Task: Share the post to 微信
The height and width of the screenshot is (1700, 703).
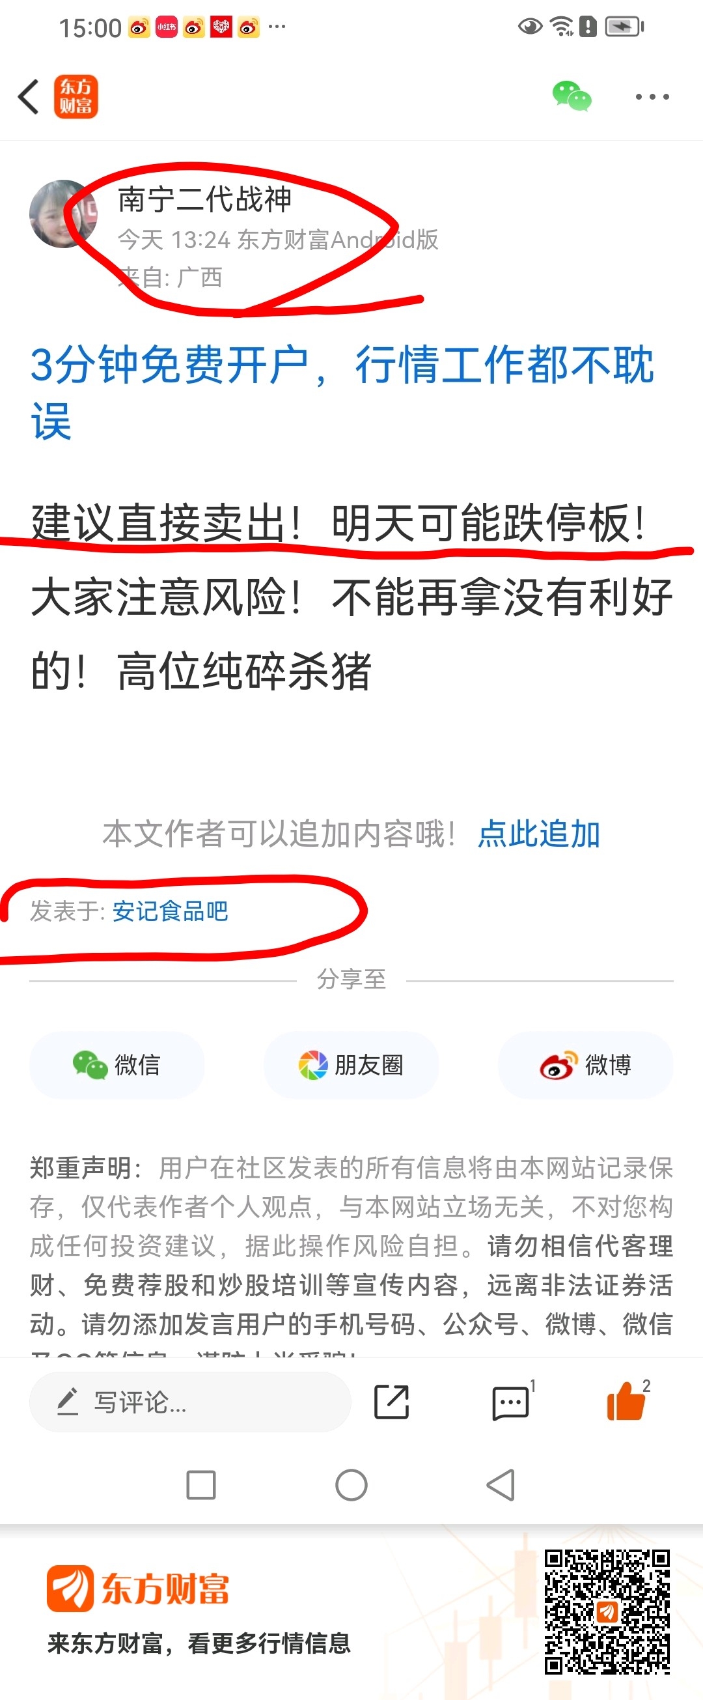Action: [x=117, y=1065]
